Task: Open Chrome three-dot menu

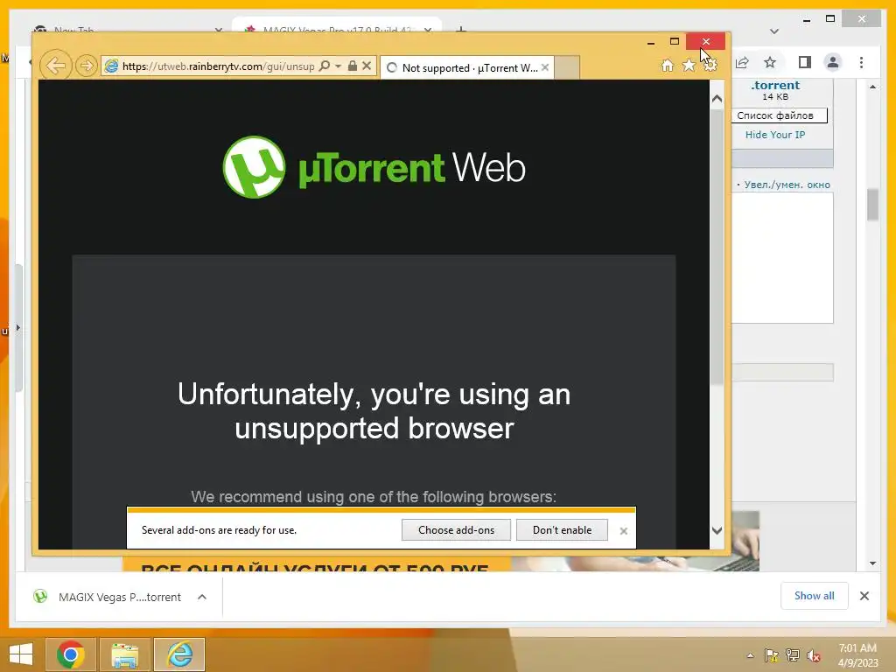Action: pyautogui.click(x=861, y=62)
